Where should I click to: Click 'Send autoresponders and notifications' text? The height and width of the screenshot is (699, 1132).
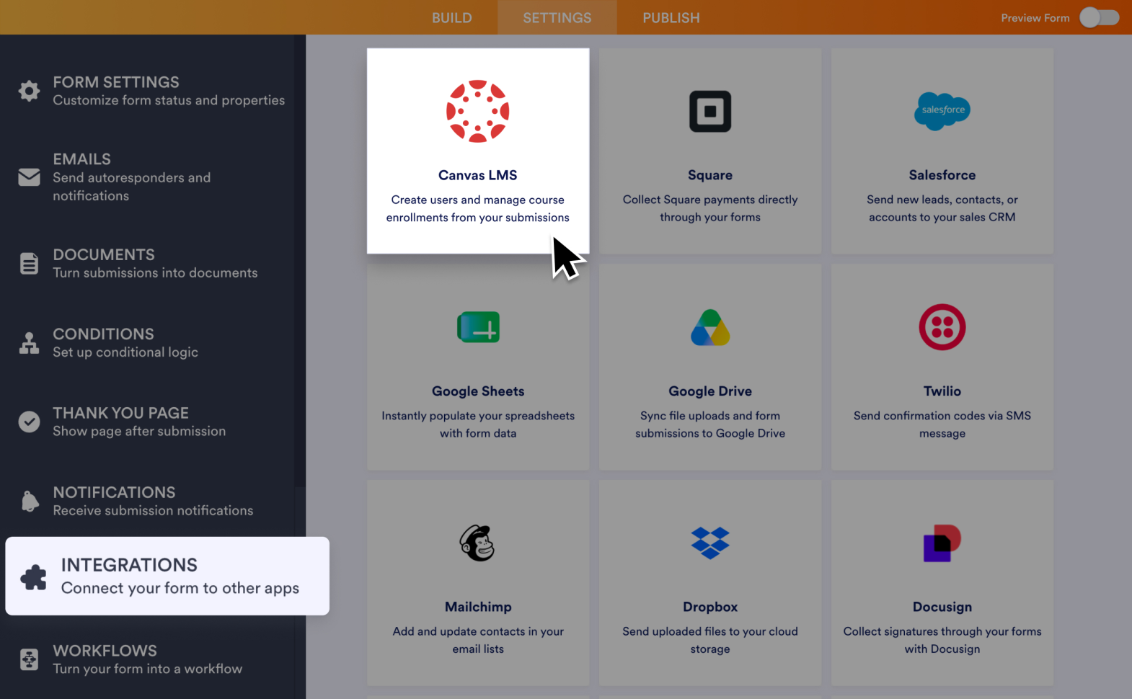132,187
